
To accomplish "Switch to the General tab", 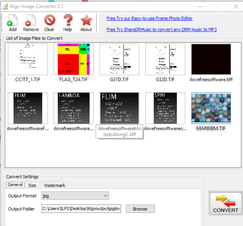I will (x=15, y=185).
